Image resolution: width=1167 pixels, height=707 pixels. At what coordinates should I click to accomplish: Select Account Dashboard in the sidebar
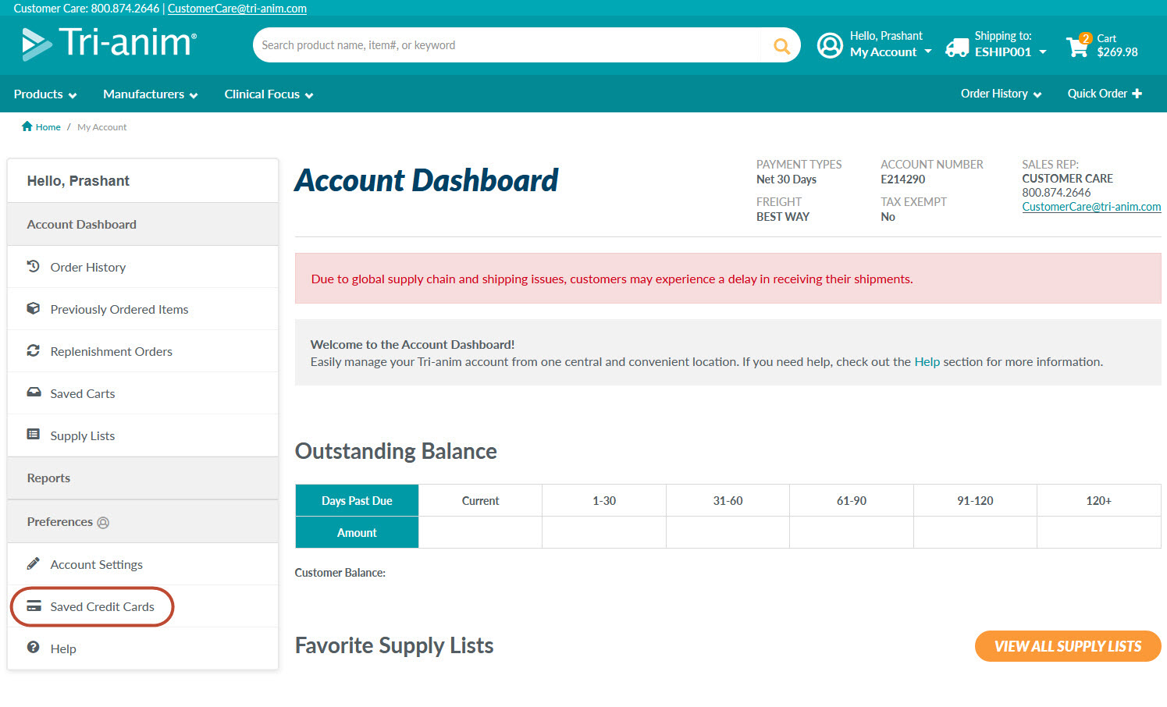[143, 224]
